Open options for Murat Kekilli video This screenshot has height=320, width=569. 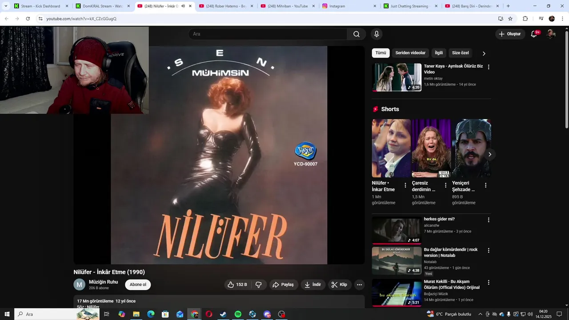click(x=489, y=283)
